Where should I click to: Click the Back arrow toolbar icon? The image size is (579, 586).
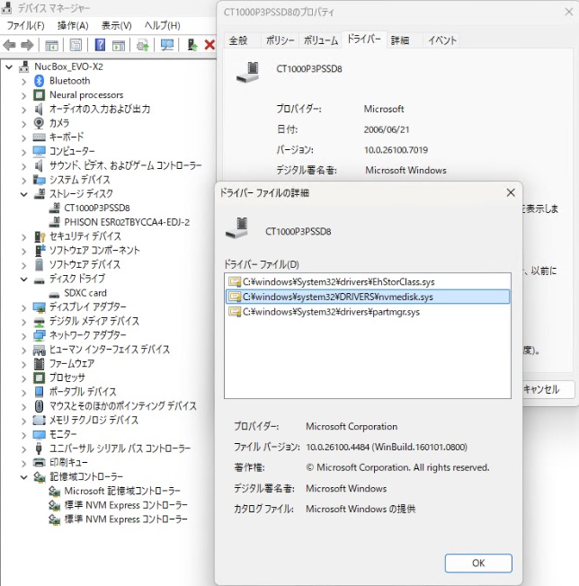click(x=11, y=45)
